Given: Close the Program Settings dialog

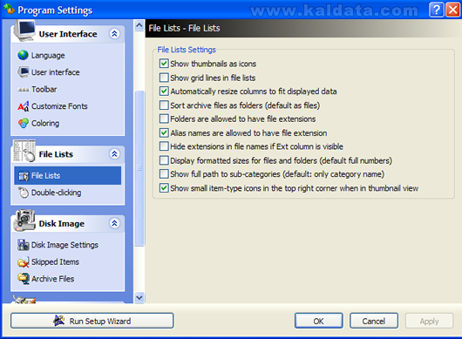Looking at the screenshot, I should pyautogui.click(x=453, y=10).
